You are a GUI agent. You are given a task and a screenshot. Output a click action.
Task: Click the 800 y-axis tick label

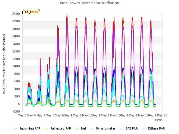point(17,74)
